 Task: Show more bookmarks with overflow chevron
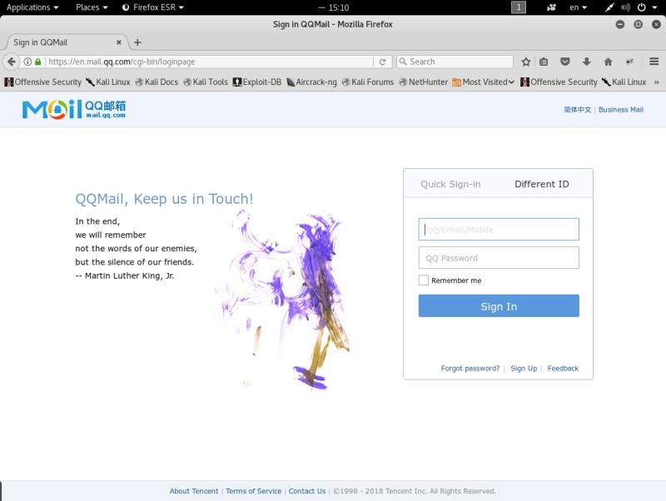[x=656, y=82]
